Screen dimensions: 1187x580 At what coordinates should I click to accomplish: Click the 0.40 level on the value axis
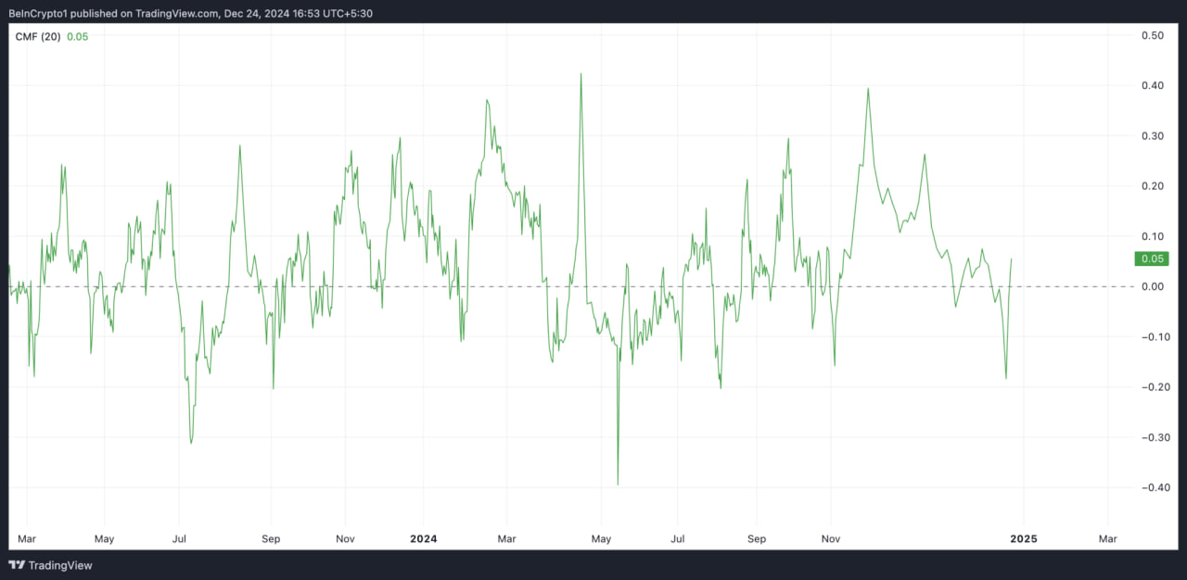tap(1152, 85)
